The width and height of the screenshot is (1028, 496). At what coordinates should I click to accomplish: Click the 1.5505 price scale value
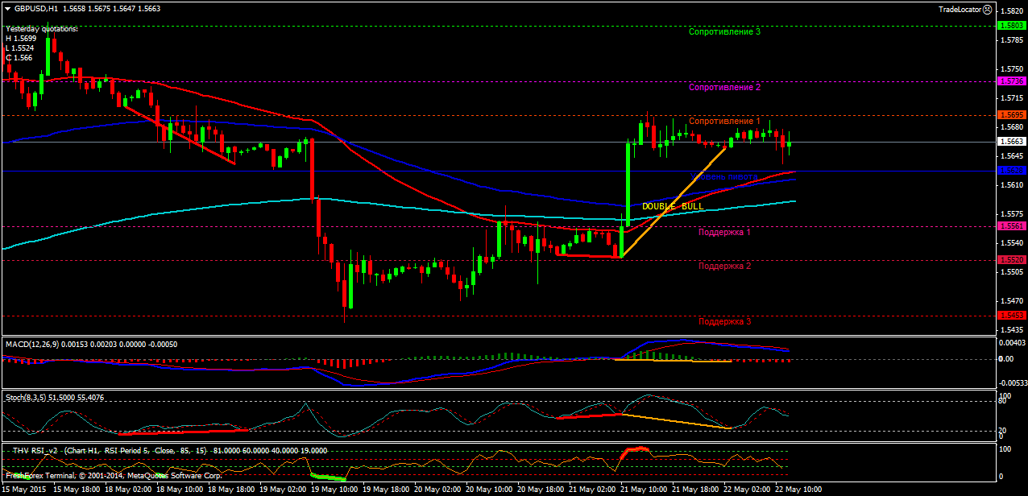(x=1010, y=272)
